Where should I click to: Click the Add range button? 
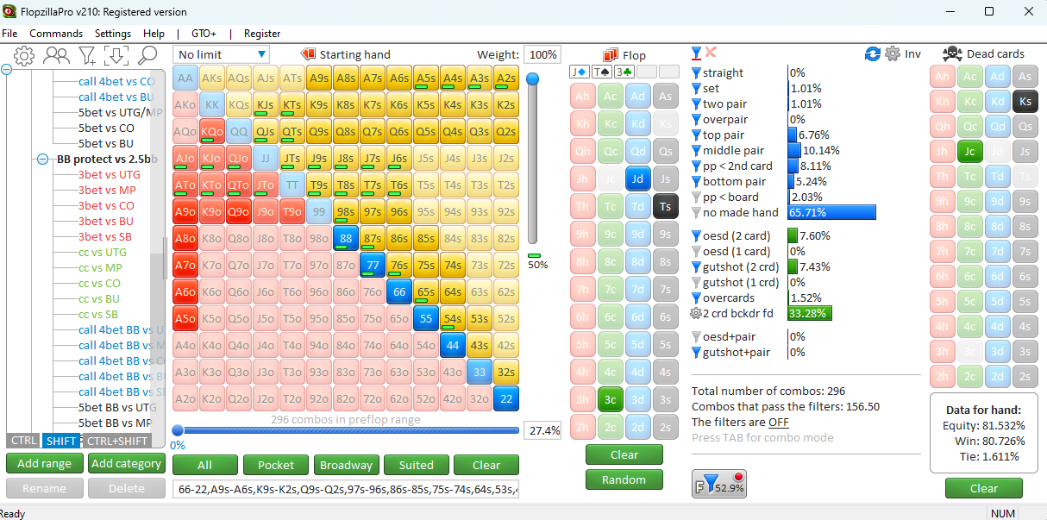[x=44, y=463]
